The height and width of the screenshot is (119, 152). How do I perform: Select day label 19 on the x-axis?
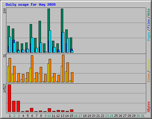click(89, 116)
